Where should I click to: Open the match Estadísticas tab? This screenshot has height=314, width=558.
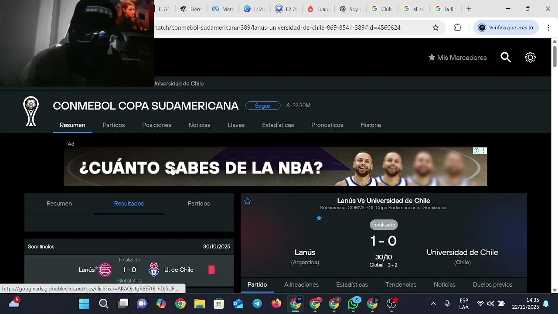(x=352, y=285)
